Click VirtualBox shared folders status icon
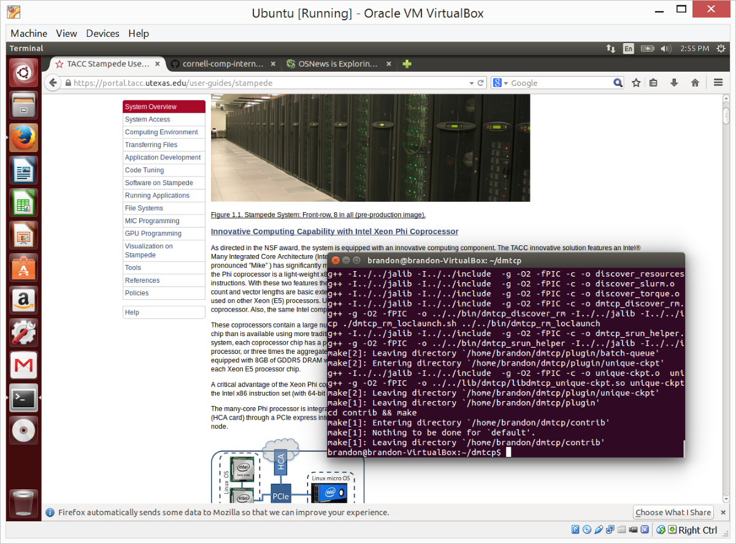 pyautogui.click(x=622, y=530)
